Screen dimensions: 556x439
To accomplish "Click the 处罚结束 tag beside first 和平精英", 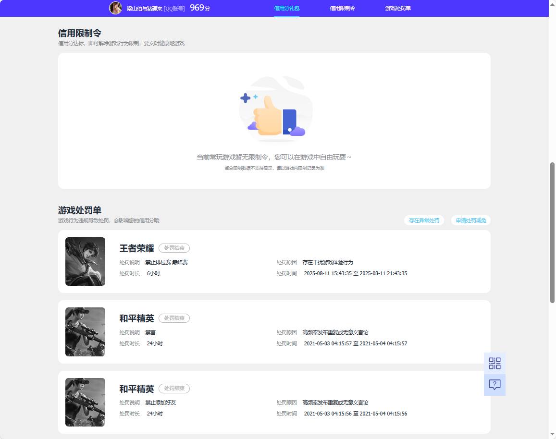I will [x=174, y=318].
